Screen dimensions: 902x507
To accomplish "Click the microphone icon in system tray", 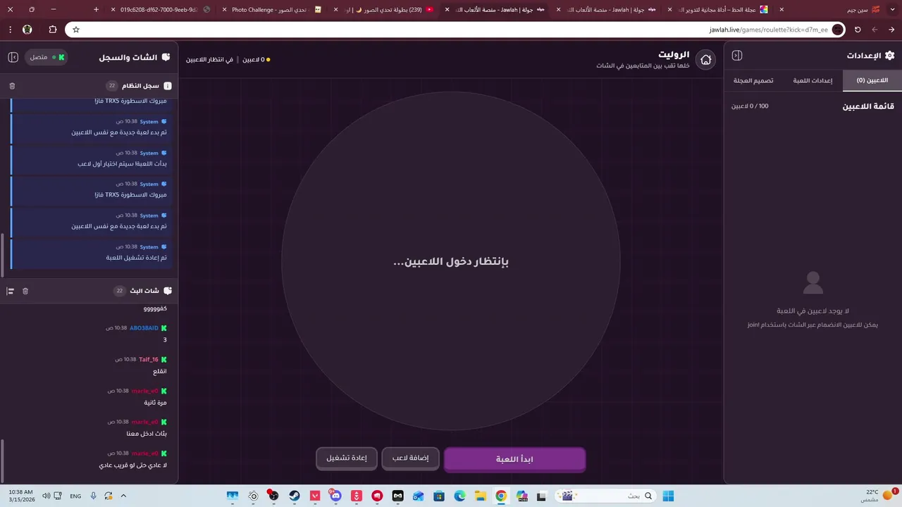I will point(93,496).
